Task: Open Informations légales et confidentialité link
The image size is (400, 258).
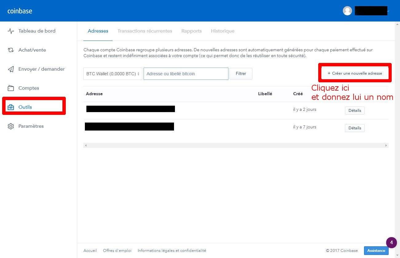Action: pos(172,251)
